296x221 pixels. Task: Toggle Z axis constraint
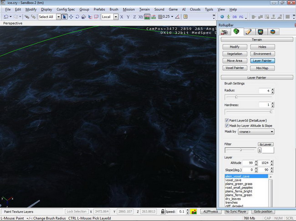(134, 17)
